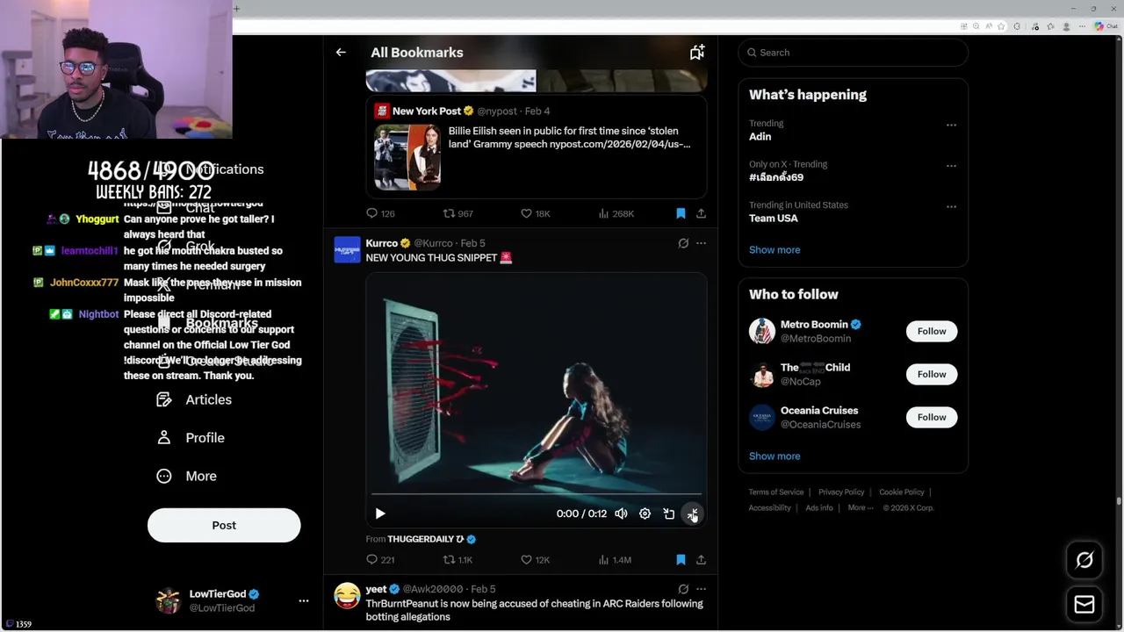This screenshot has height=632, width=1124.
Task: Open Grok icon on yeet tweet
Action: click(683, 589)
